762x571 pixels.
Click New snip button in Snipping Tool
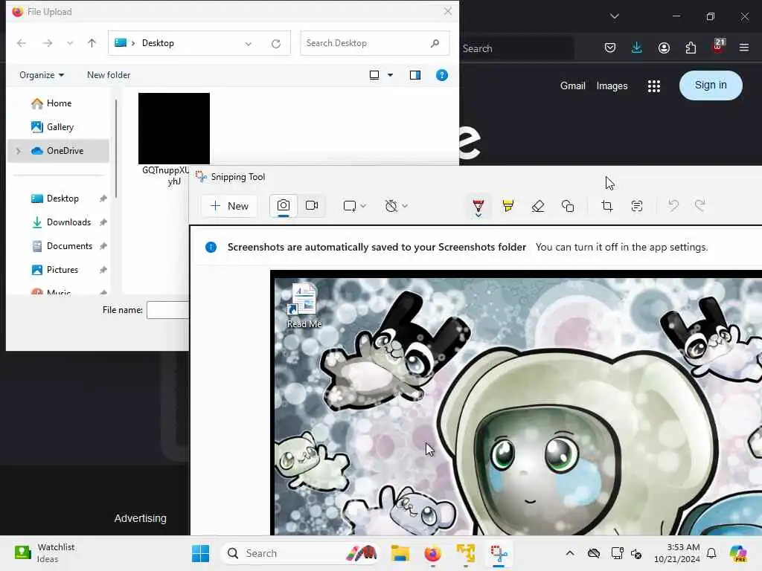click(229, 206)
